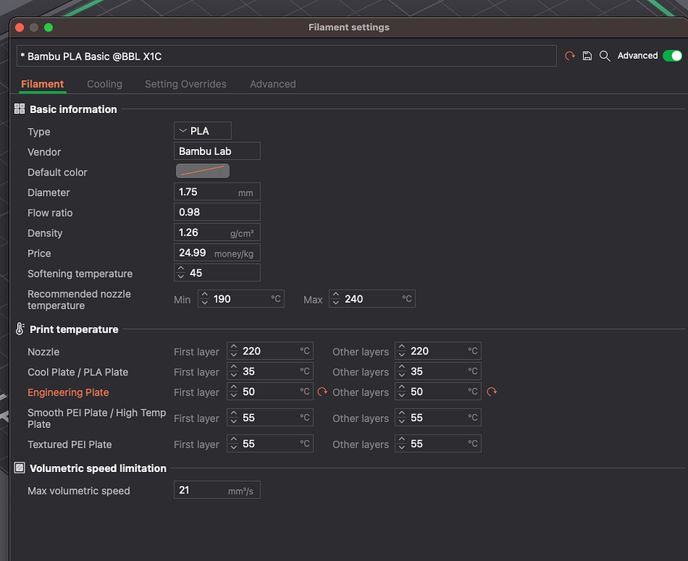The image size is (688, 561).
Task: Increase Engineering Plate first layer temperature
Action: [234, 387]
